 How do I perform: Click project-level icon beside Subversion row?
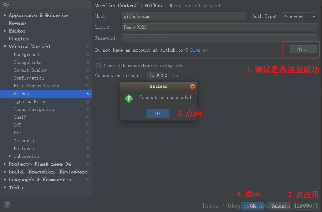coord(88,156)
